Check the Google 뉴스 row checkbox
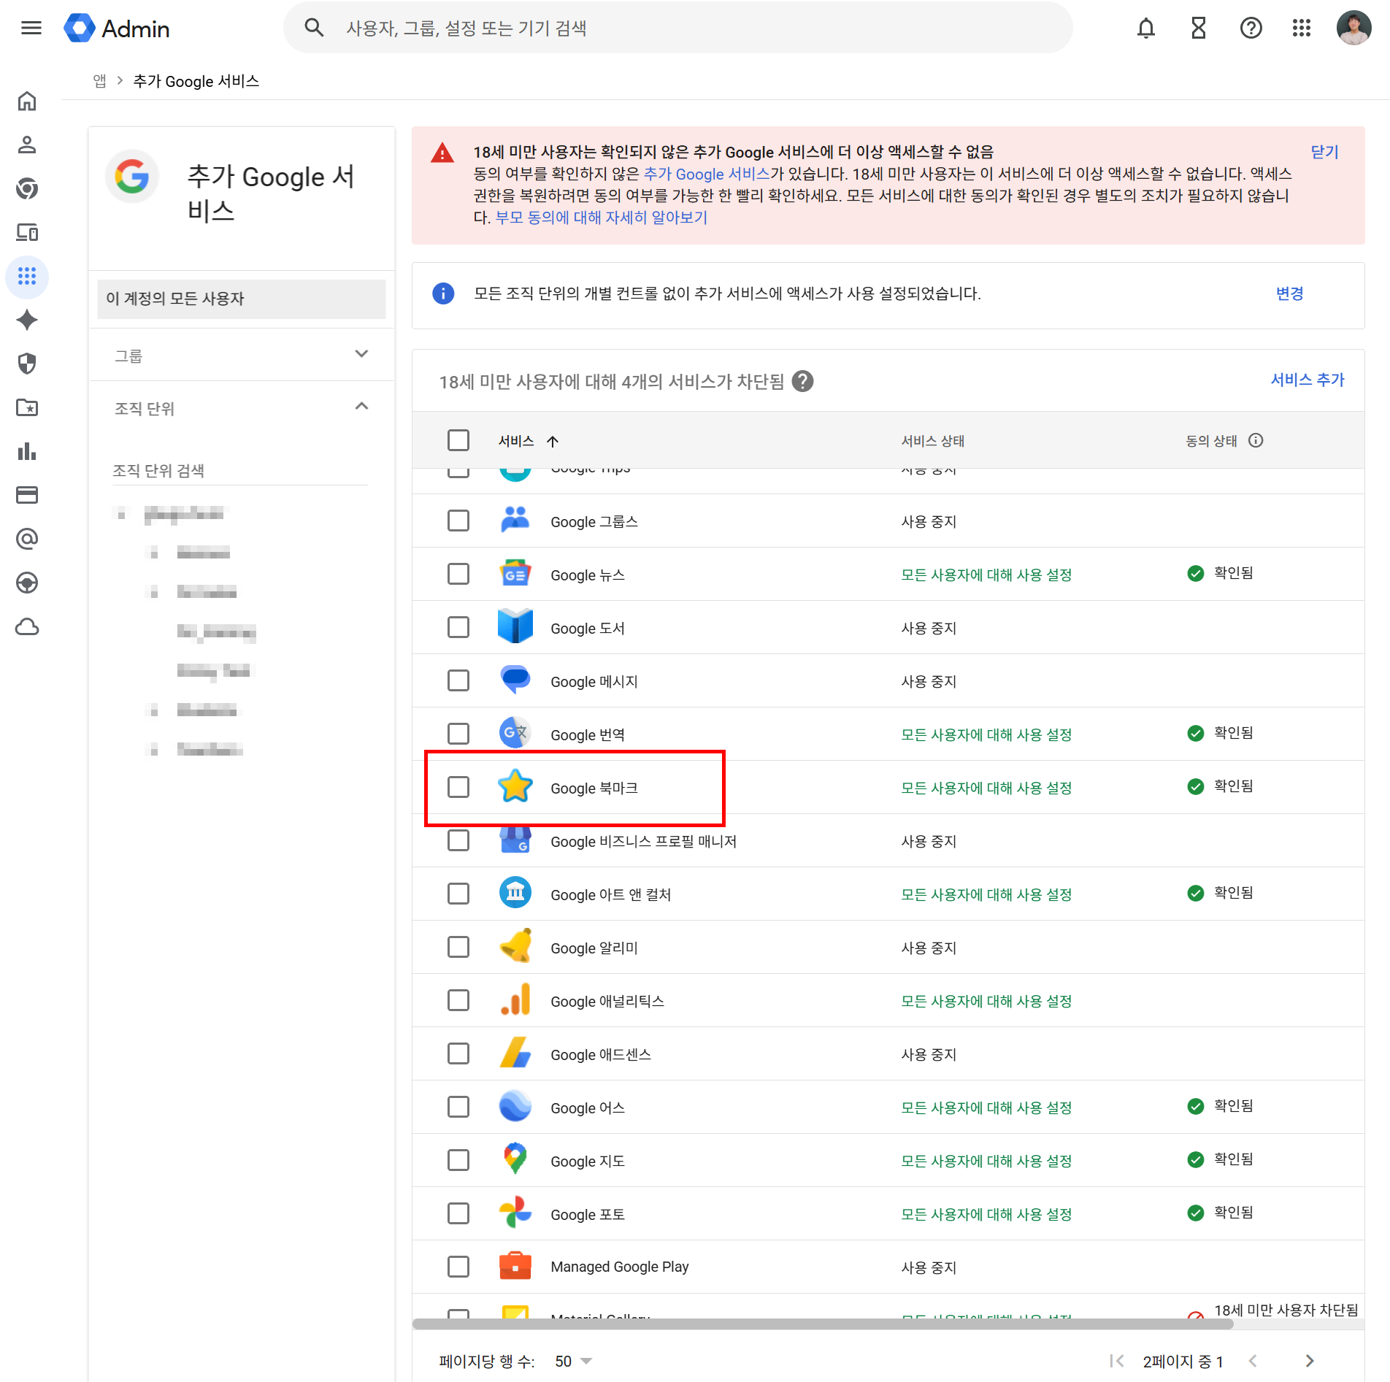 tap(458, 574)
